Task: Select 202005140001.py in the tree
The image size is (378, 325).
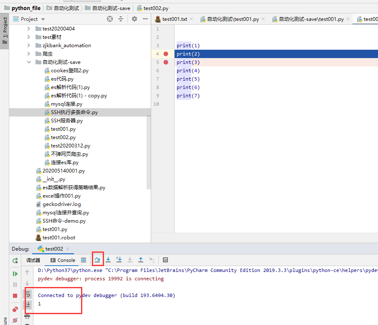Action: tap(63, 171)
